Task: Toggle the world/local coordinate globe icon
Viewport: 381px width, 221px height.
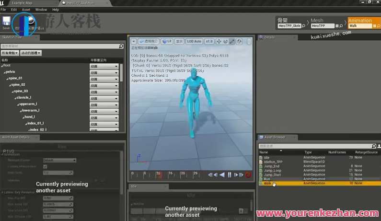Action: 239,42
